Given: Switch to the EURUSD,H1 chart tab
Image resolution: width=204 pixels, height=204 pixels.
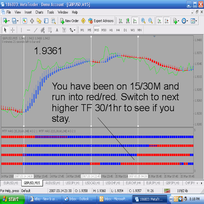Looking at the screenshot, I should tap(11, 183).
